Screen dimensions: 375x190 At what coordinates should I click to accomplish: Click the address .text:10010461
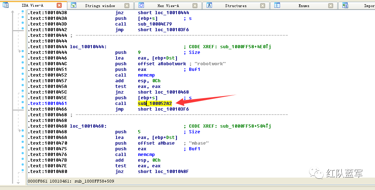(47, 104)
